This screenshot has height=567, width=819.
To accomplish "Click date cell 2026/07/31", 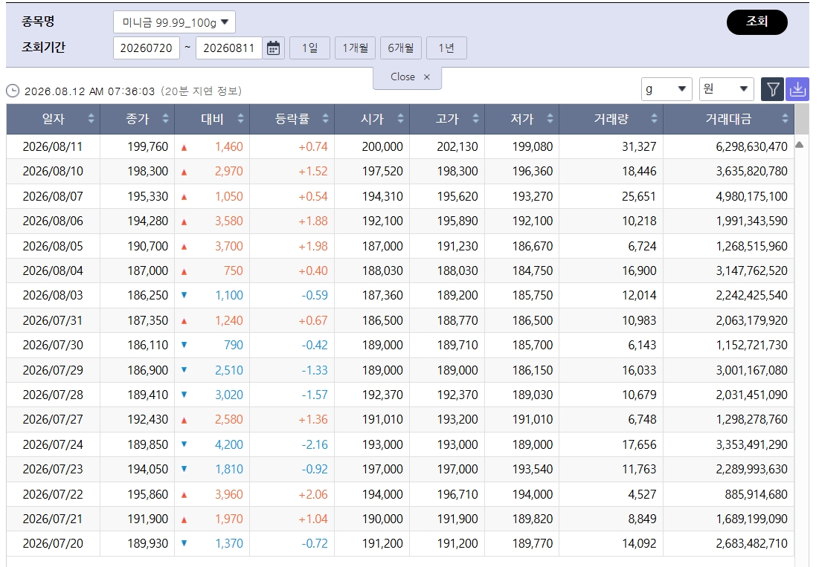I will [x=53, y=320].
